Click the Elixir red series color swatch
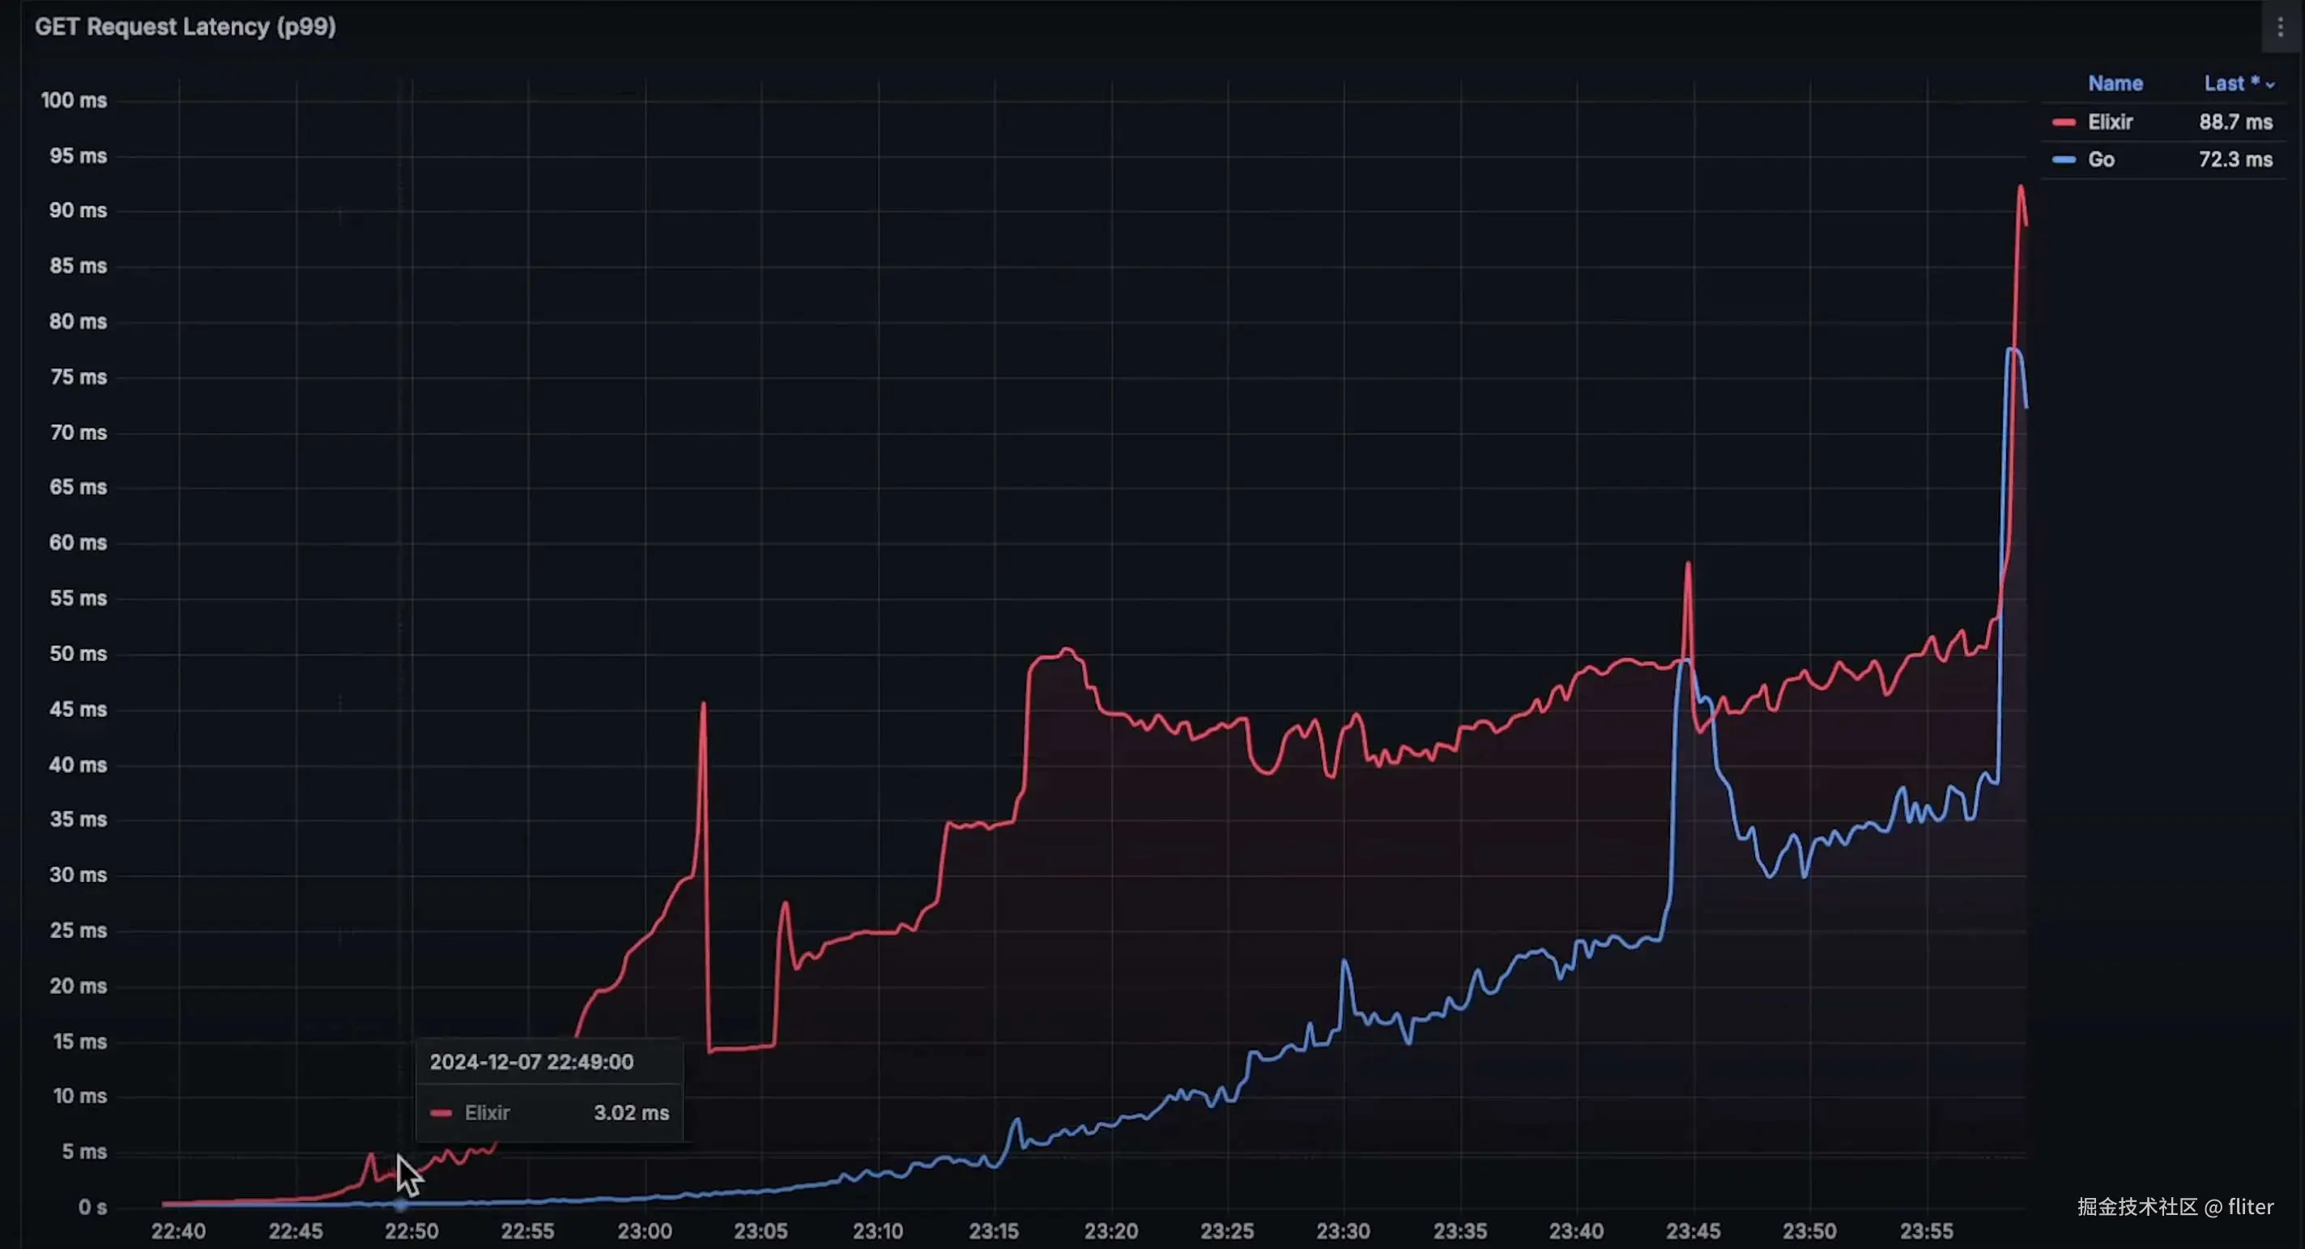Image resolution: width=2305 pixels, height=1249 pixels. (x=2064, y=122)
